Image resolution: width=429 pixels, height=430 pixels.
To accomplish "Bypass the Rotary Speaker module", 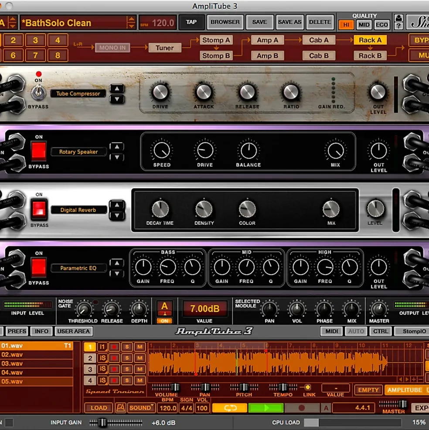I will tap(39, 151).
